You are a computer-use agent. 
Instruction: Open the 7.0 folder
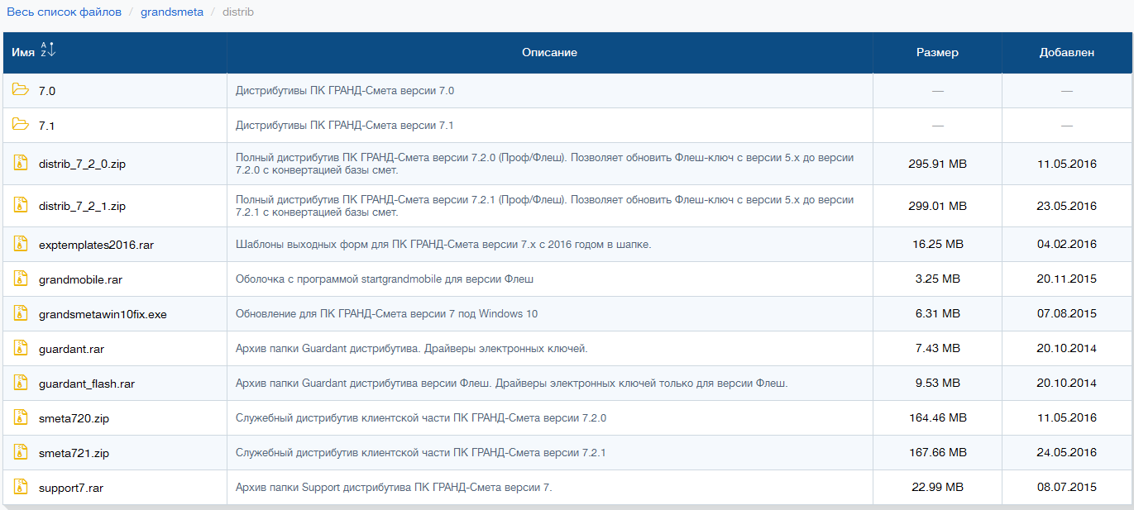pyautogui.click(x=47, y=91)
